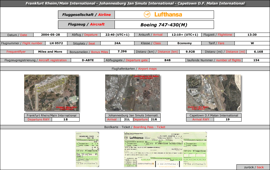
Task: Click seat value 24A
Action: (117, 43)
